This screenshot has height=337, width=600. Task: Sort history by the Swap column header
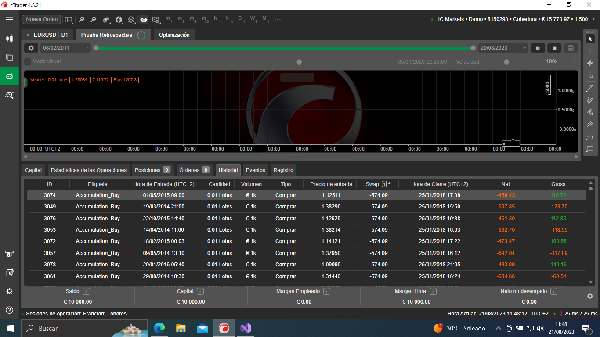pos(378,184)
